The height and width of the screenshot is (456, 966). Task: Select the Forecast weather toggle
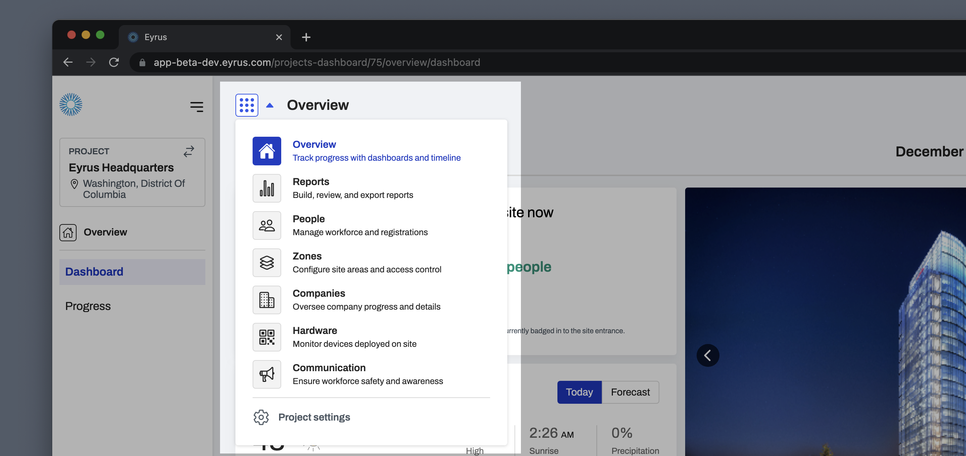[630, 392]
